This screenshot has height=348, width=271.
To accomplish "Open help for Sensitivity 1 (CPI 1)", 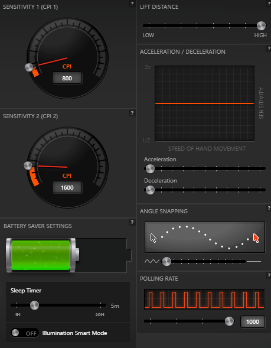I will tap(132, 4).
